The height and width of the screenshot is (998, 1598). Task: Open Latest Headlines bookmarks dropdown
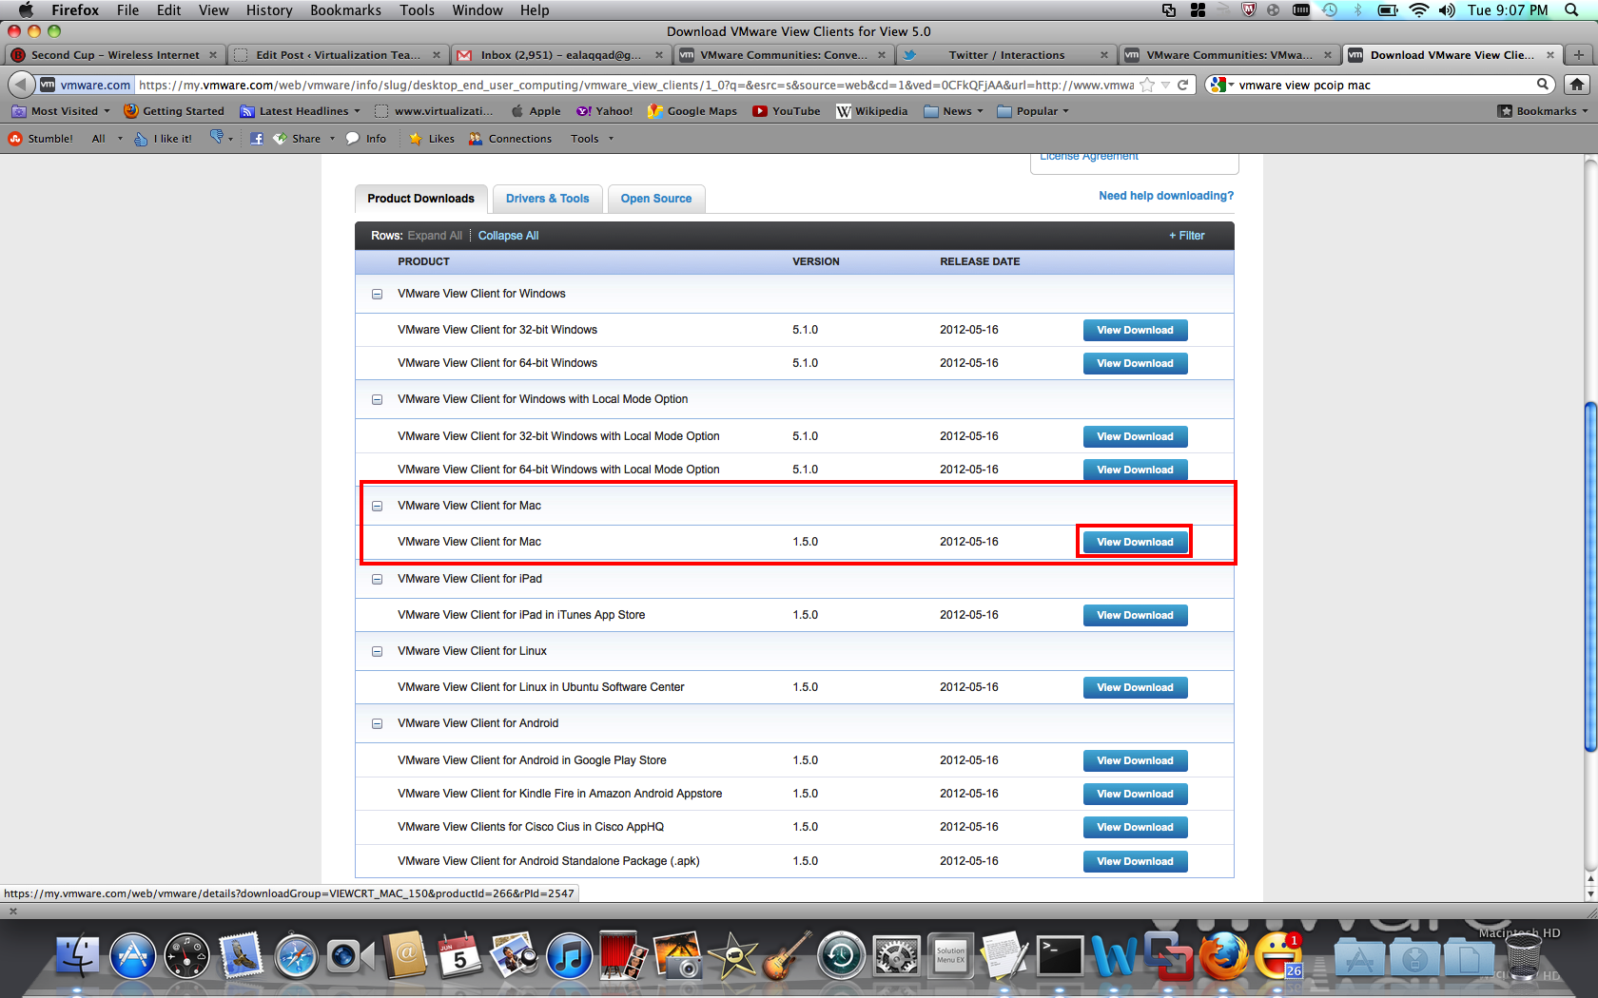click(301, 111)
